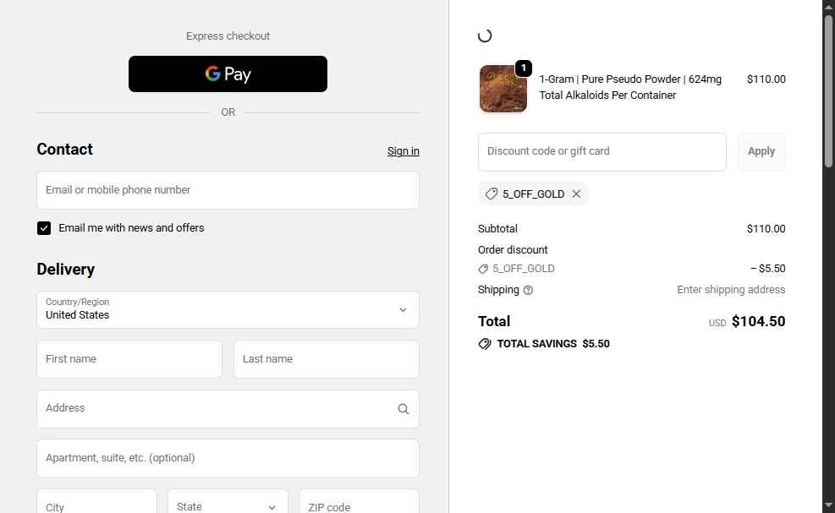This screenshot has width=835, height=513.
Task: Uncheck Email me with news and offers
Action: pos(44,228)
